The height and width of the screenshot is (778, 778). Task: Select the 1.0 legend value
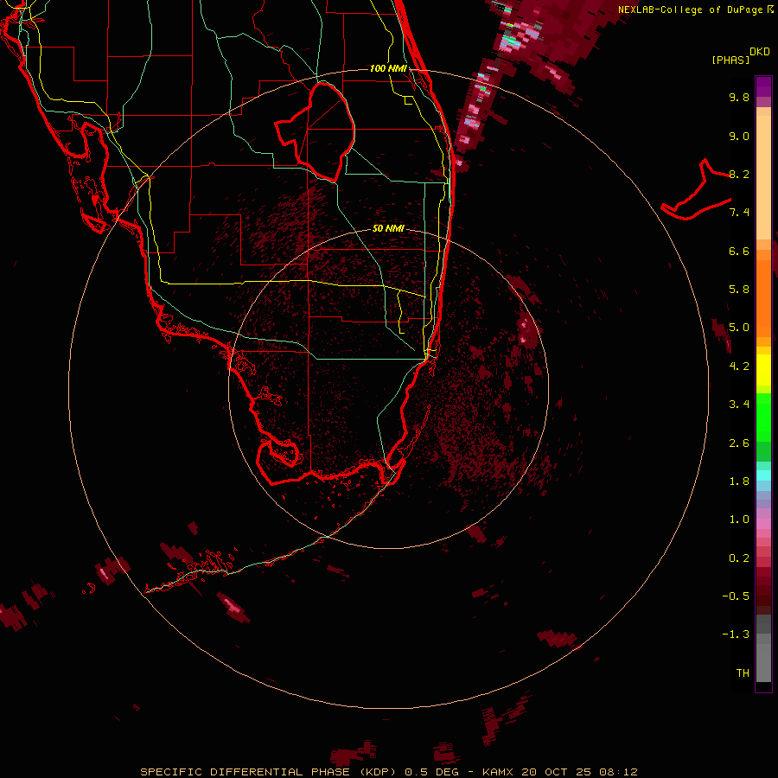739,520
